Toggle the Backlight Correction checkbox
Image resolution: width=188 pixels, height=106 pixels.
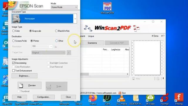[48, 63]
